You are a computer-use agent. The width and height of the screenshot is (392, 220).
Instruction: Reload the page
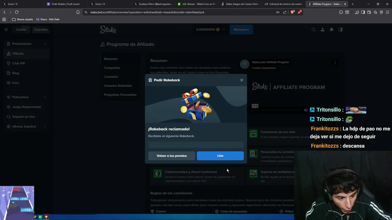[17, 12]
